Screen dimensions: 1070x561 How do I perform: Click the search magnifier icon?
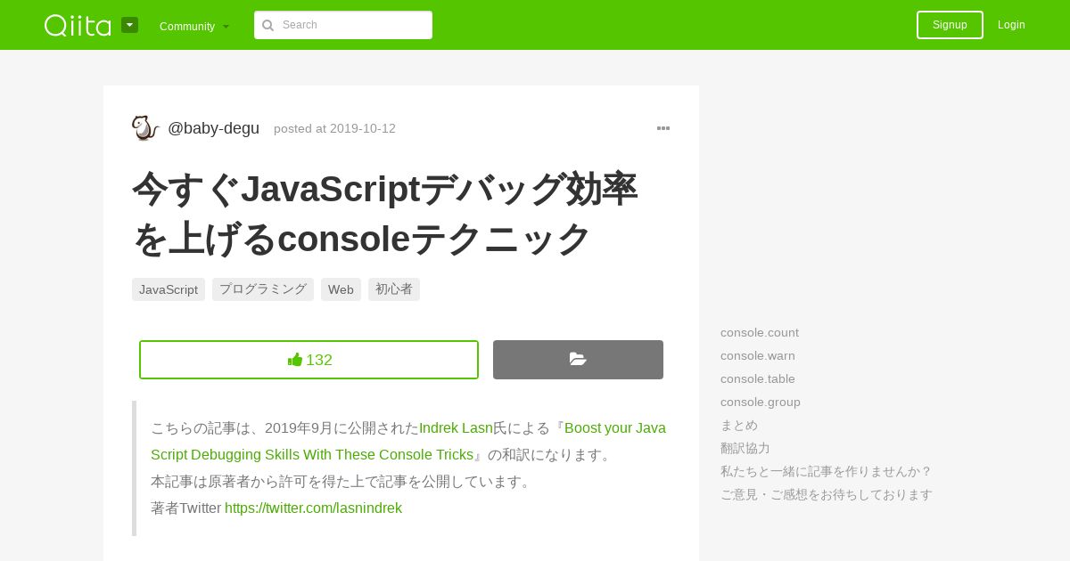click(267, 25)
